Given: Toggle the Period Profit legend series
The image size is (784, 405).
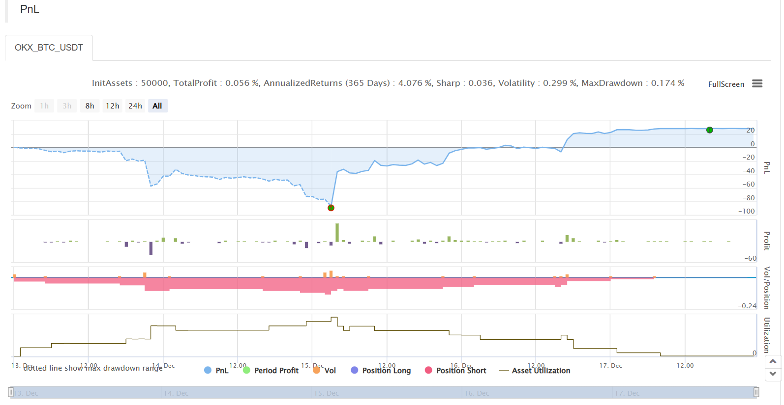Looking at the screenshot, I should point(271,371).
